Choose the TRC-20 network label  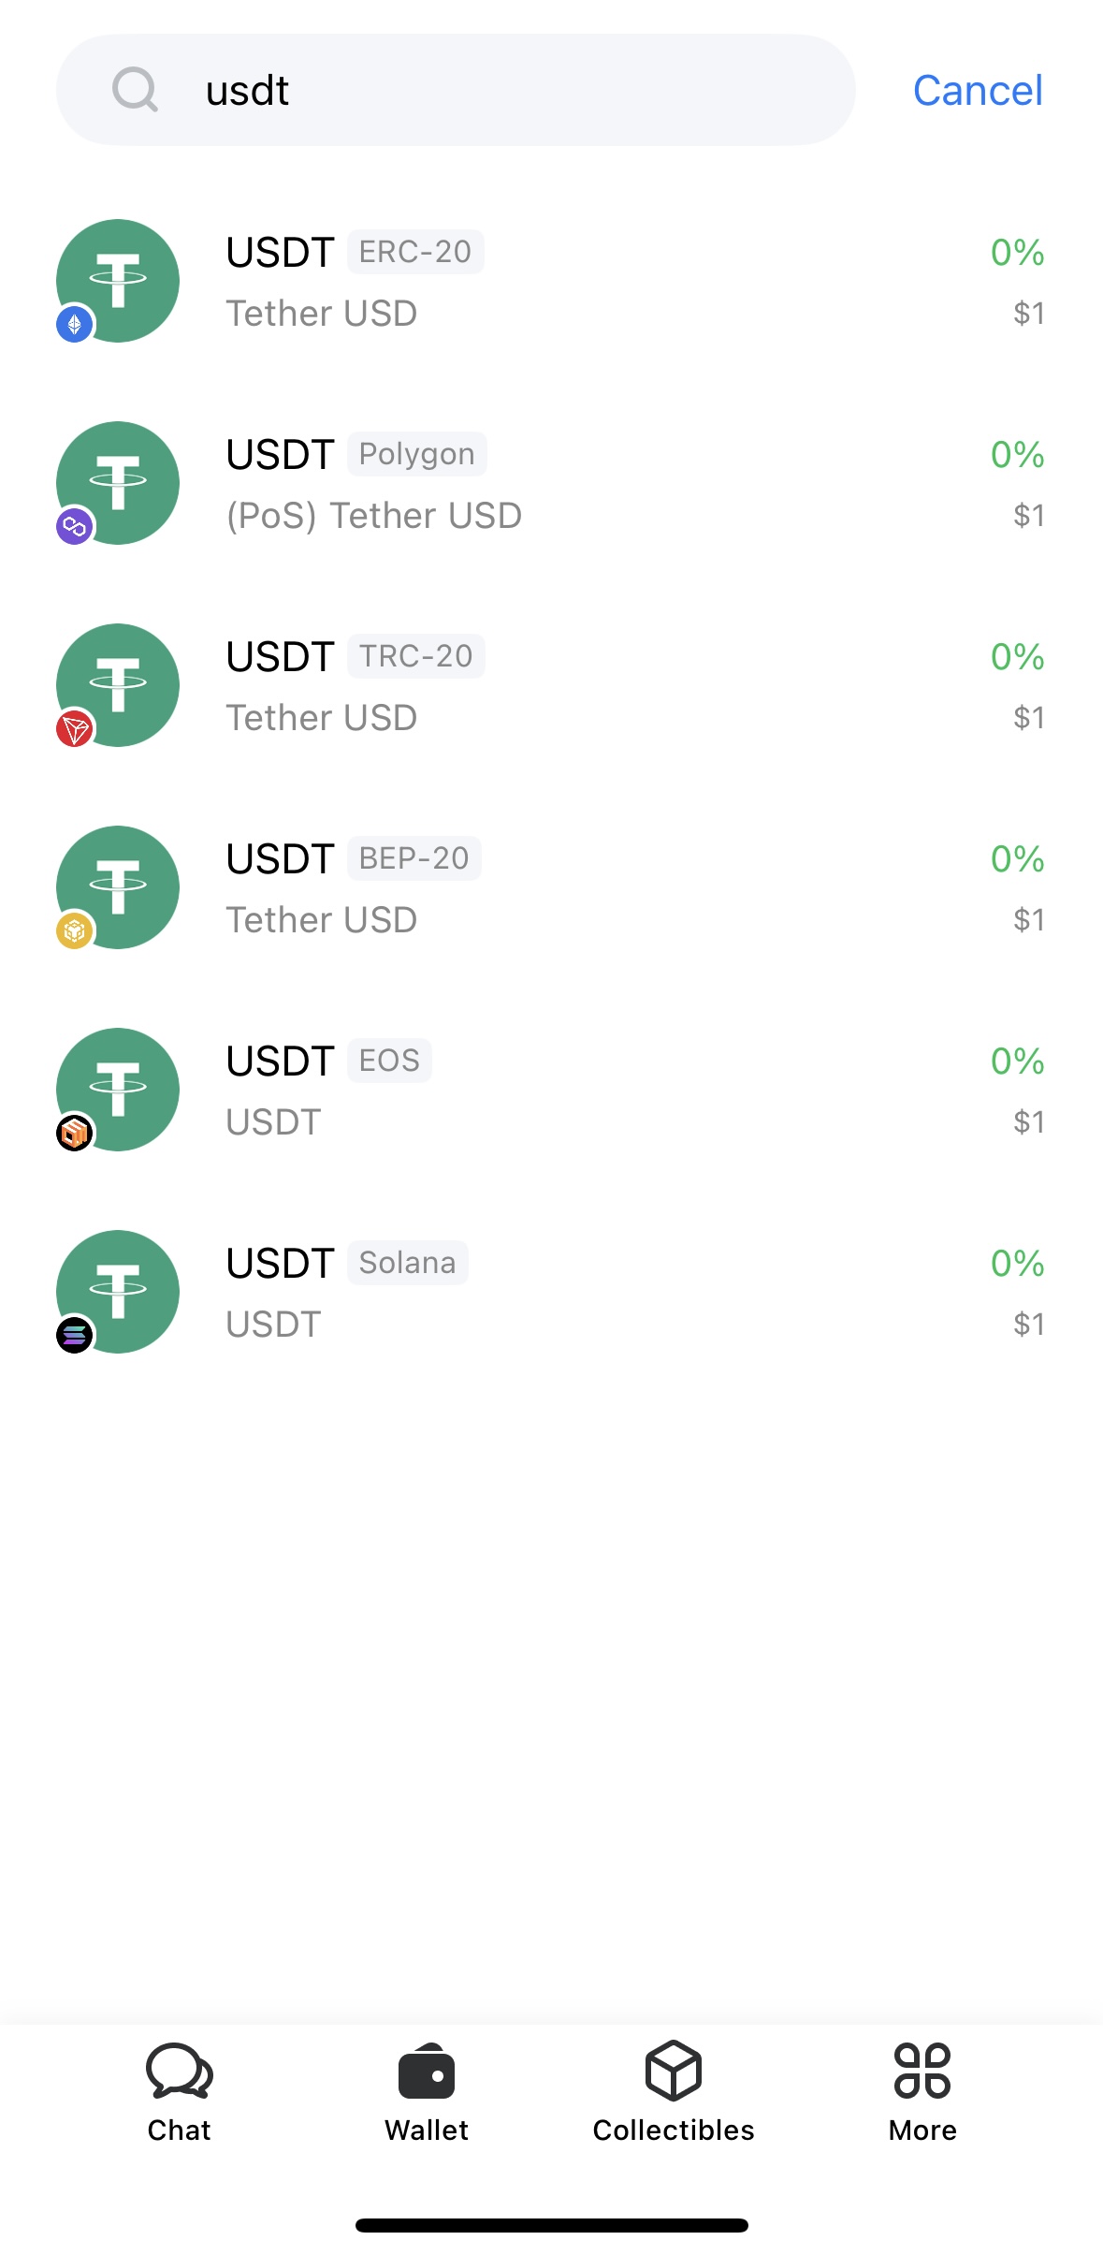point(416,656)
